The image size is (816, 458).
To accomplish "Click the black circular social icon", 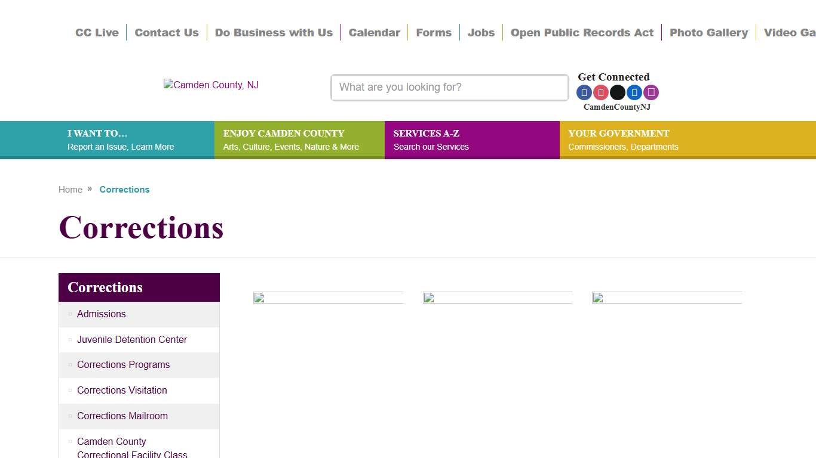I will point(617,92).
